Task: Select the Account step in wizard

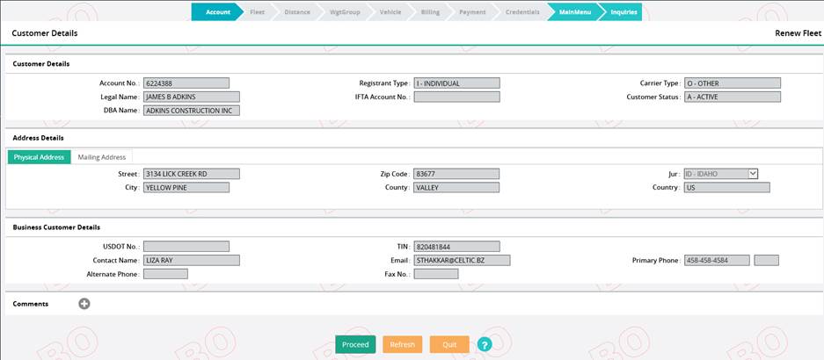Action: [x=217, y=12]
